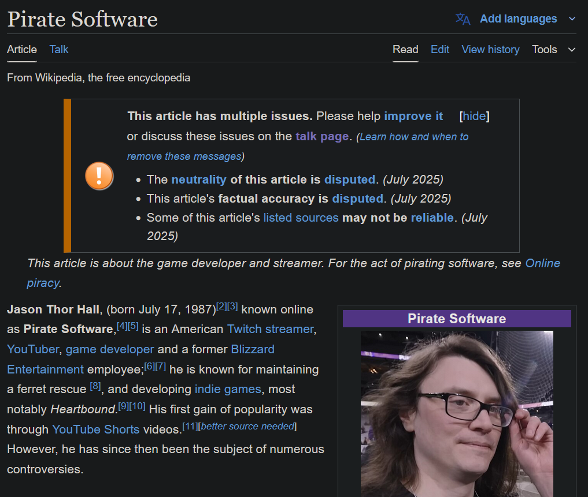
Task: Jump to citation [9]
Action: pyautogui.click(x=123, y=406)
